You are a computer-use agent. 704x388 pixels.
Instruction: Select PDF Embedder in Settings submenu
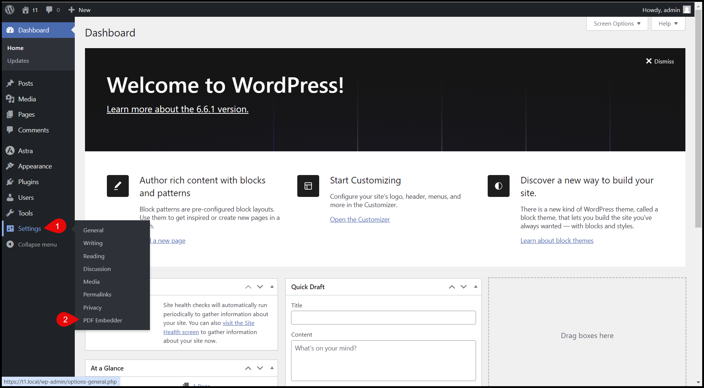pos(102,320)
